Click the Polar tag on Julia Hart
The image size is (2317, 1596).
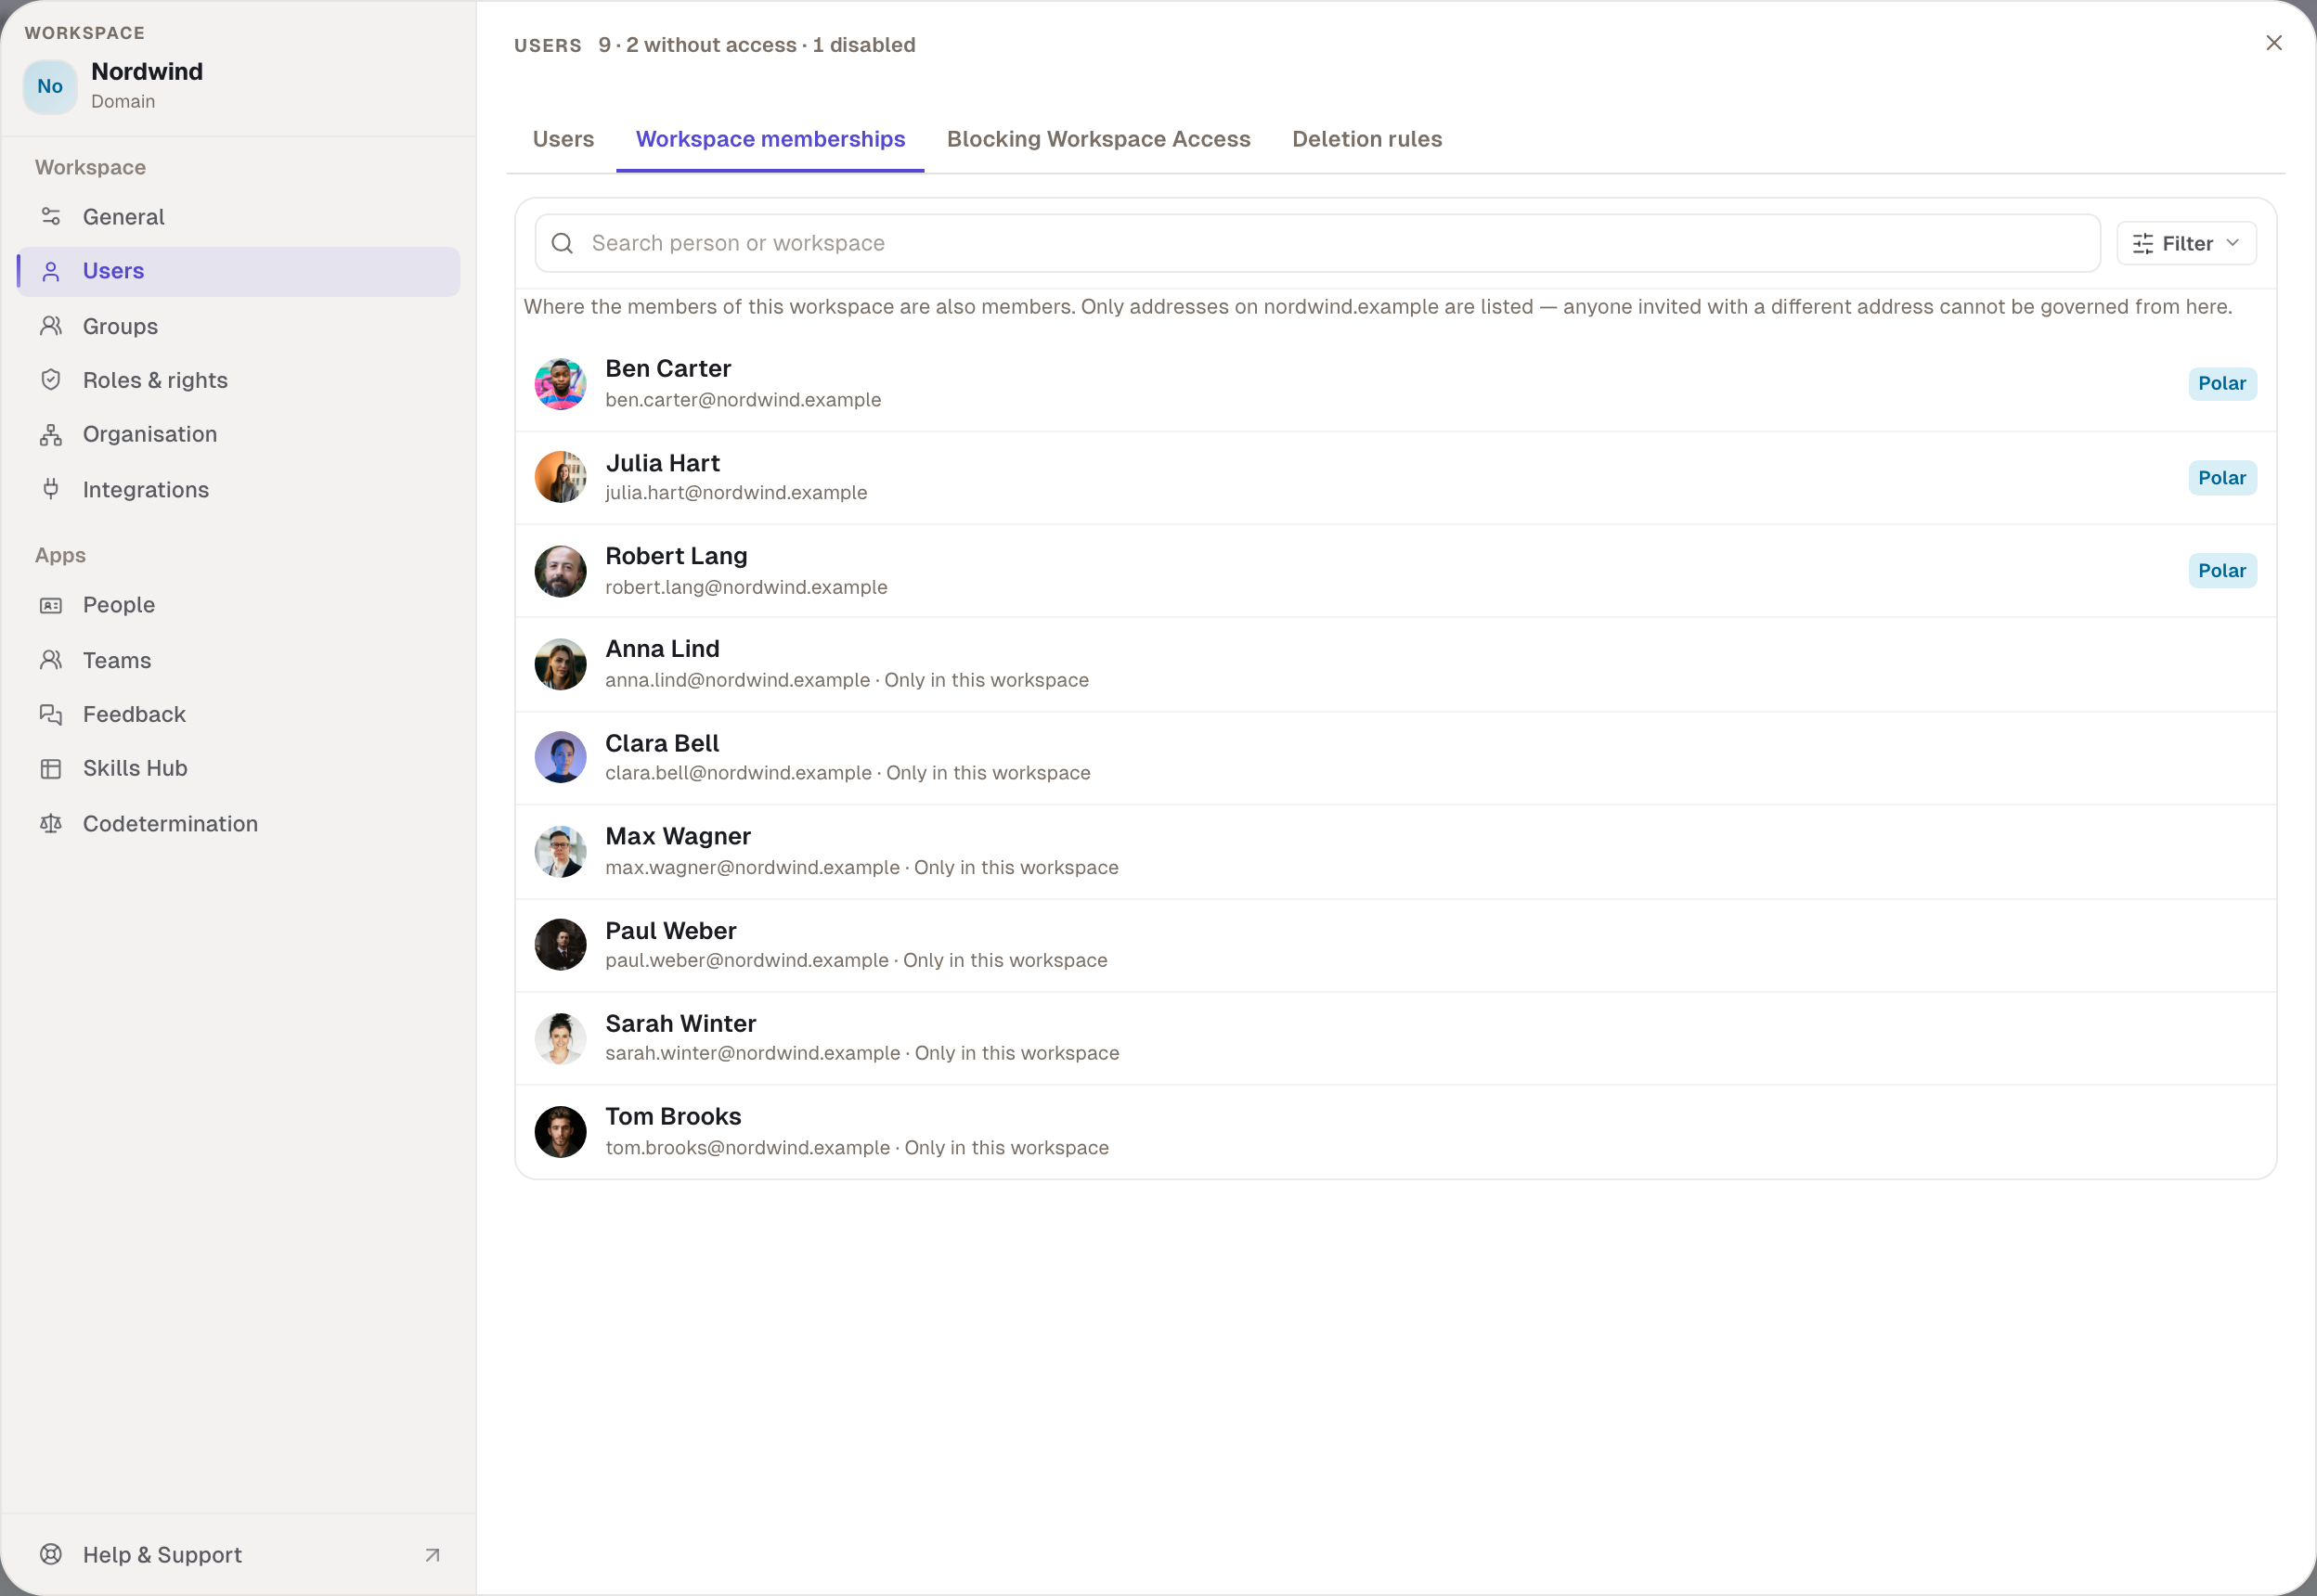click(2222, 478)
